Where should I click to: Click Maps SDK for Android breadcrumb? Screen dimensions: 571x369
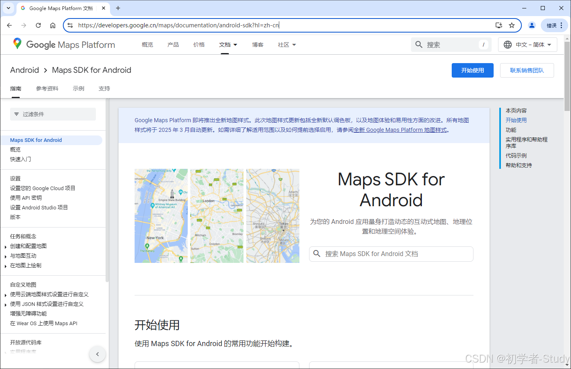92,70
